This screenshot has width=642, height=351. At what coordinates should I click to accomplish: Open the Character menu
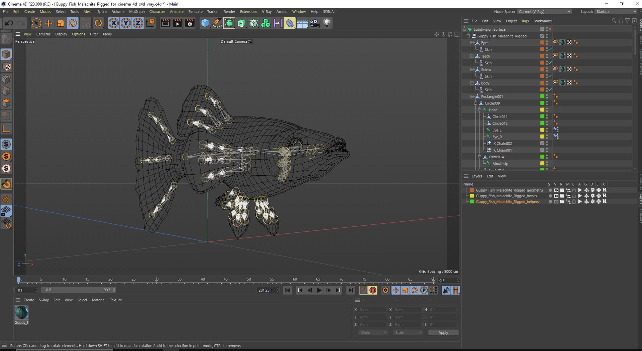[x=157, y=12]
